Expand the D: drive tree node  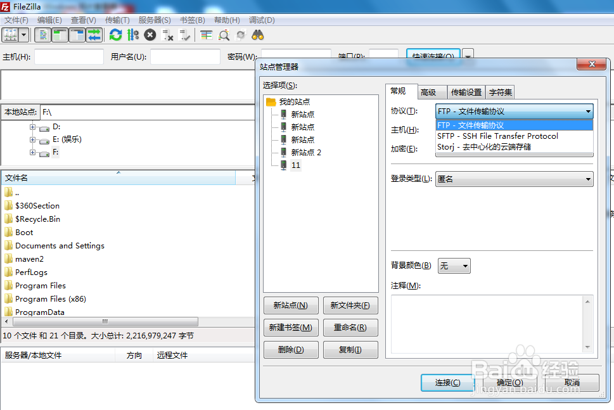point(32,127)
